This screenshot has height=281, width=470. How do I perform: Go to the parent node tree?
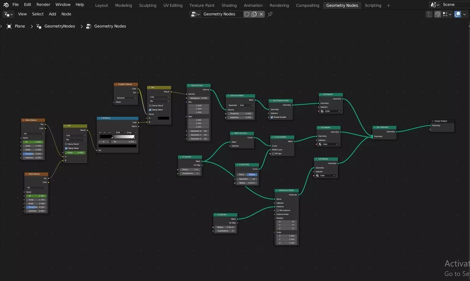429,14
